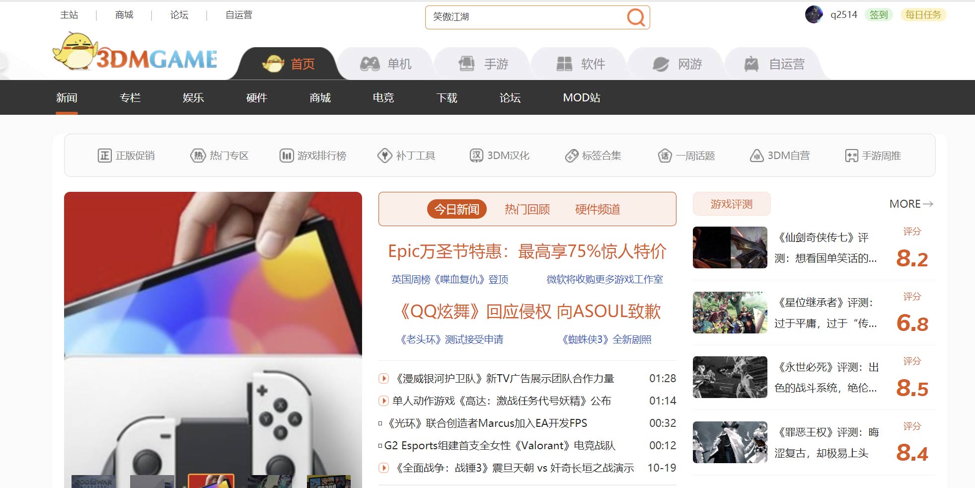Screen dimensions: 975x488
Task: Click the 签到 check-in button
Action: pos(878,14)
